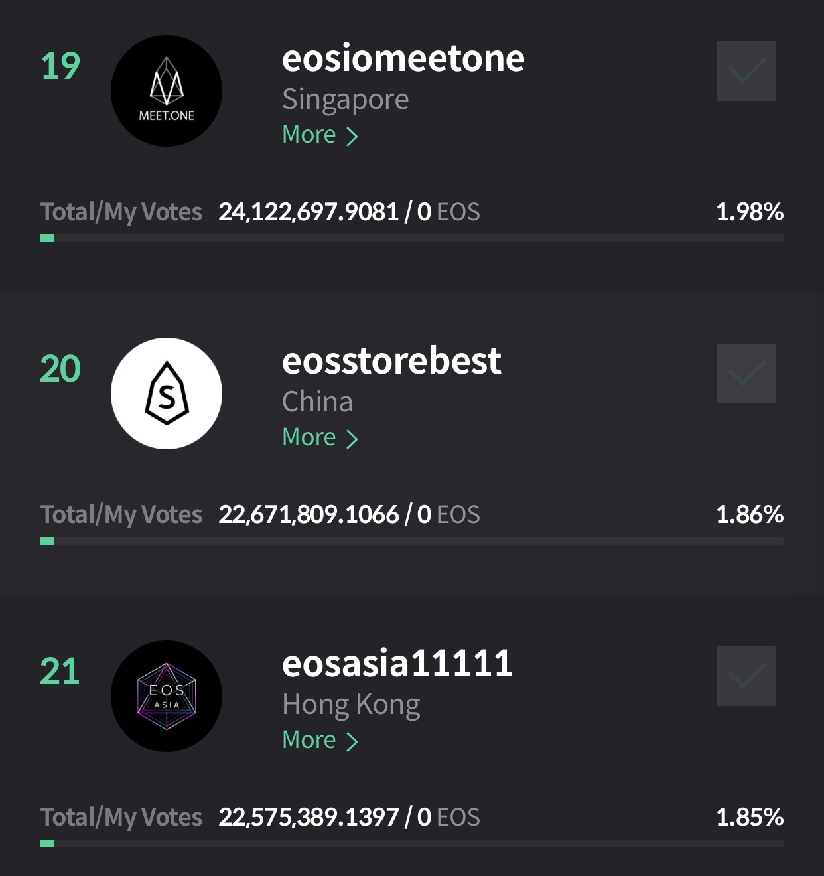Select rank number 21
Viewport: 824px width, 876px height.
point(60,672)
